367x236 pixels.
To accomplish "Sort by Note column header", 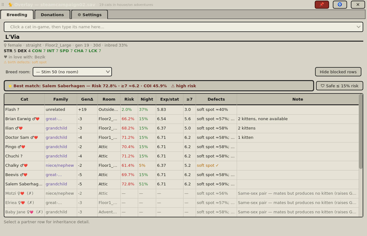I will click(x=297, y=99).
